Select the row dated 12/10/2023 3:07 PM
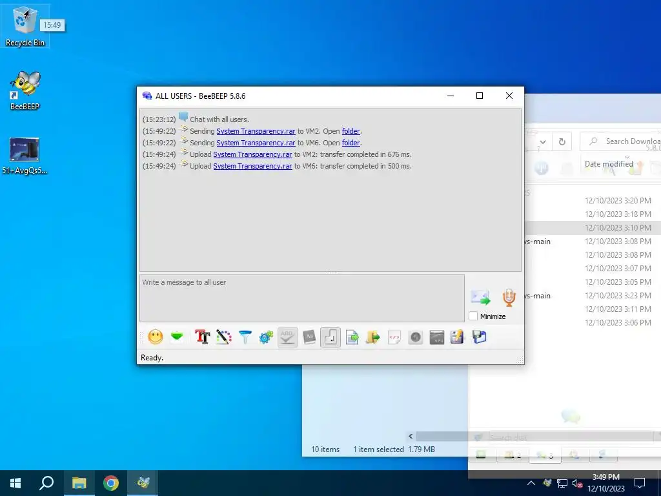661x496 pixels. [593, 268]
